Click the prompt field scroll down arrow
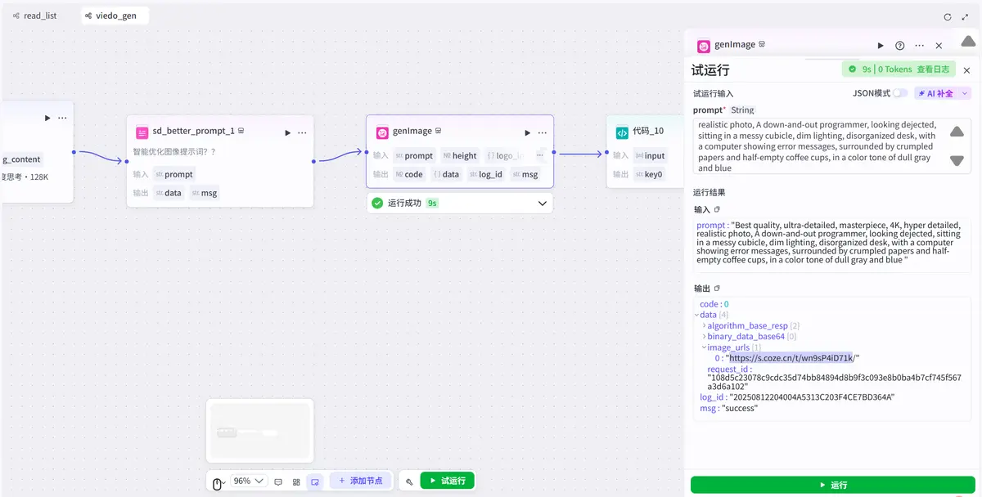This screenshot has width=982, height=497. click(x=956, y=160)
